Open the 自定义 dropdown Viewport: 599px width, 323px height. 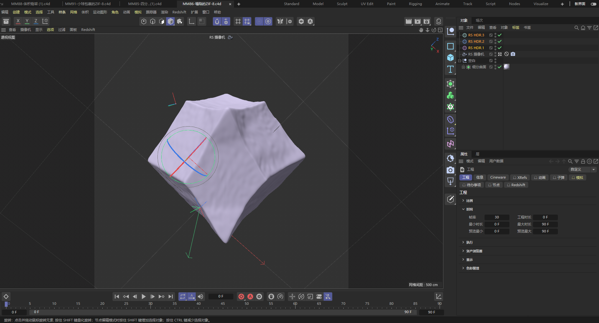(x=582, y=170)
